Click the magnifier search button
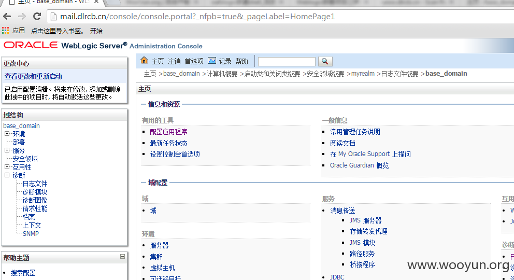The width and height of the screenshot is (514, 280). pyautogui.click(x=325, y=61)
